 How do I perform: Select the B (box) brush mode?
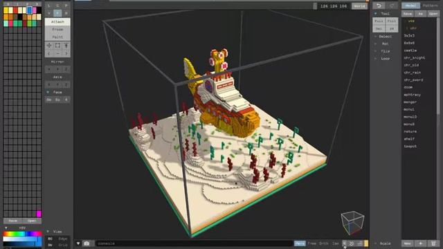66,13
